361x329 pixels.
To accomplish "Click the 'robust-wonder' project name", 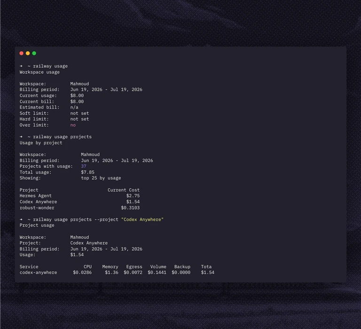I will pyautogui.click(x=37, y=208).
